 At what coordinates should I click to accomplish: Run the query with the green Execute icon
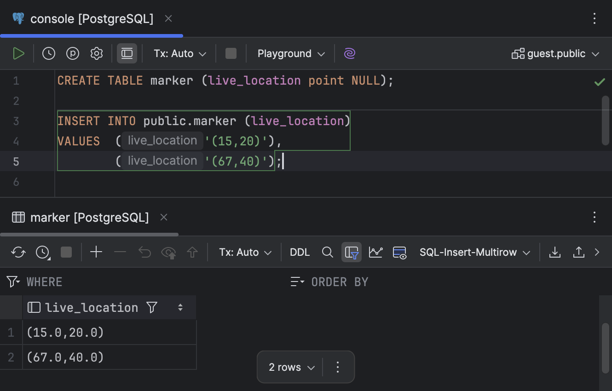click(19, 54)
